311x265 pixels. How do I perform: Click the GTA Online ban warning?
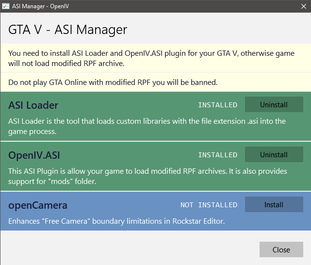(113, 83)
